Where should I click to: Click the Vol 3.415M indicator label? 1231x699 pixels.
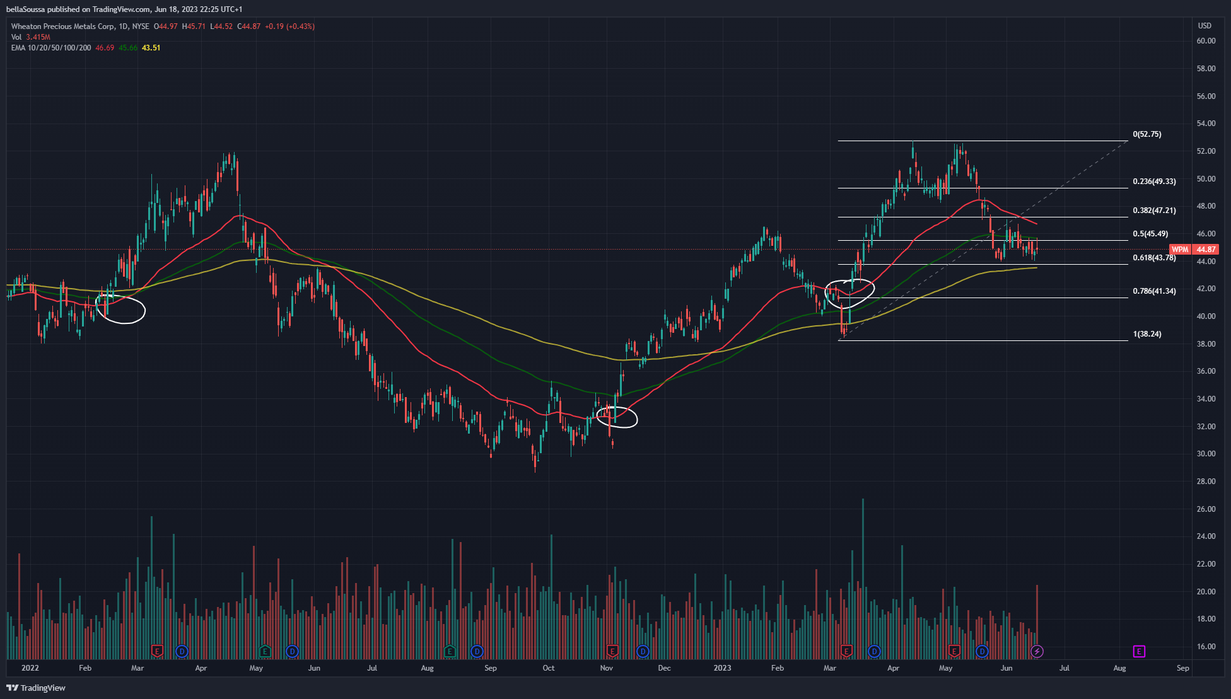tap(31, 37)
